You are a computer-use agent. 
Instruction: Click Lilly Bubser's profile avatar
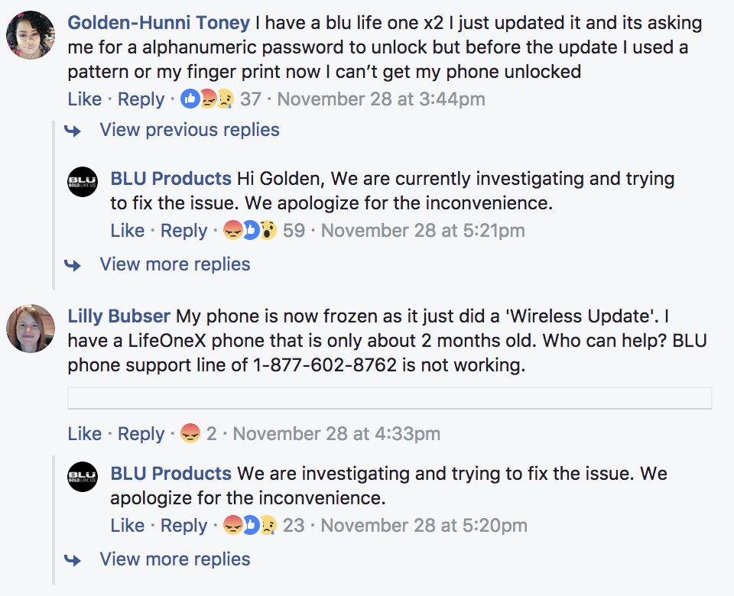[x=31, y=329]
